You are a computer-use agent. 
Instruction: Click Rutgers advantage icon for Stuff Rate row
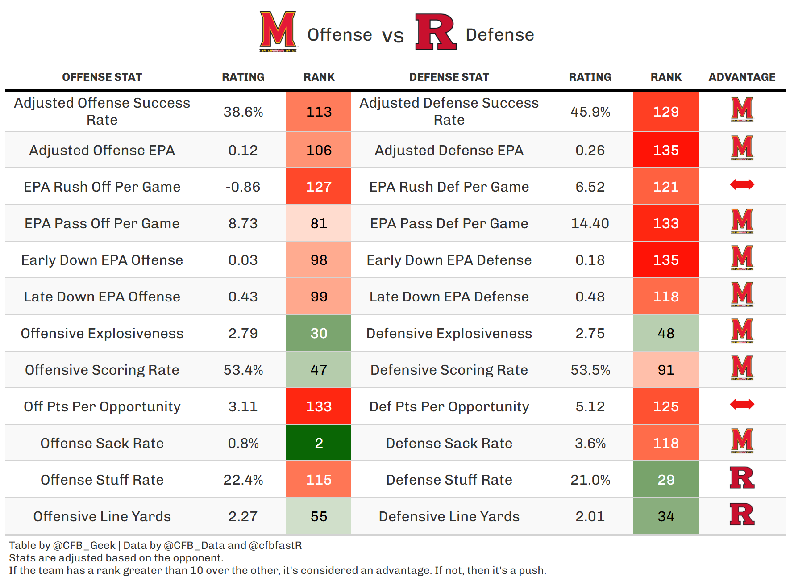pyautogui.click(x=742, y=477)
